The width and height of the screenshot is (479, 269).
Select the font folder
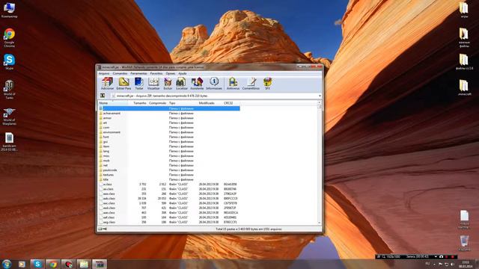click(x=106, y=137)
